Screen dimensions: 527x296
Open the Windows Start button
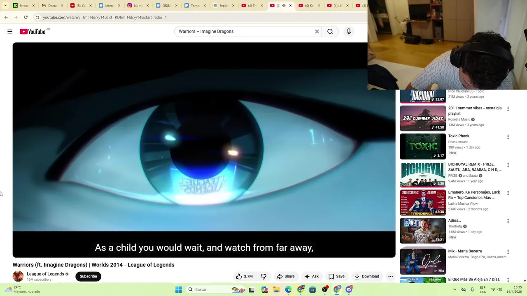pyautogui.click(x=178, y=289)
